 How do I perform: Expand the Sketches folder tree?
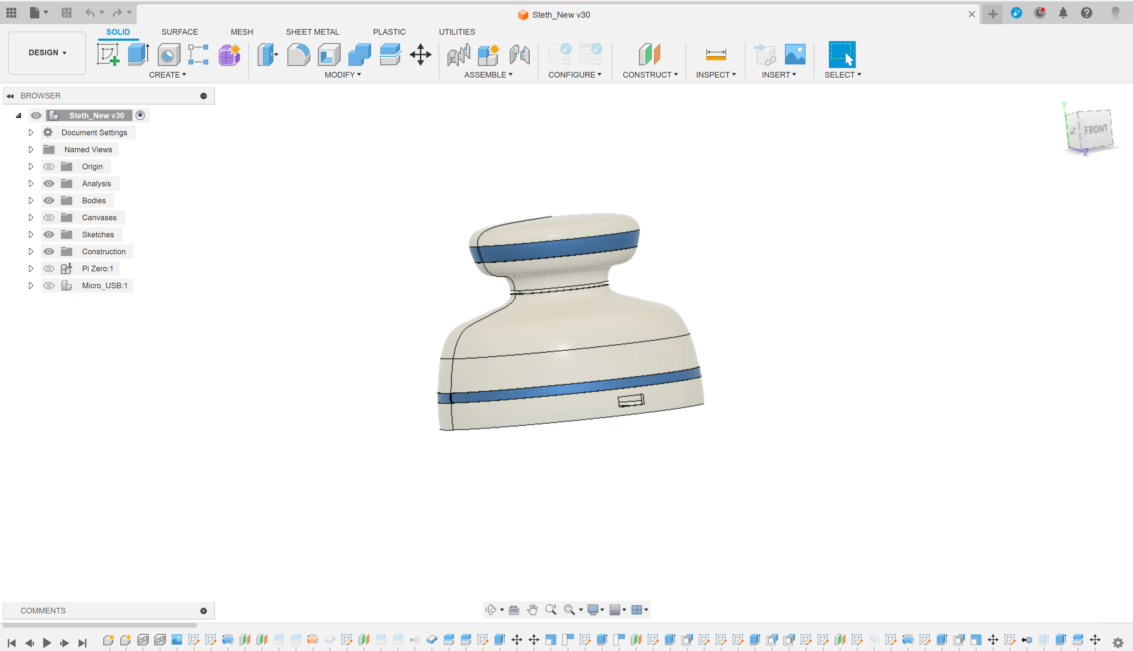31,234
